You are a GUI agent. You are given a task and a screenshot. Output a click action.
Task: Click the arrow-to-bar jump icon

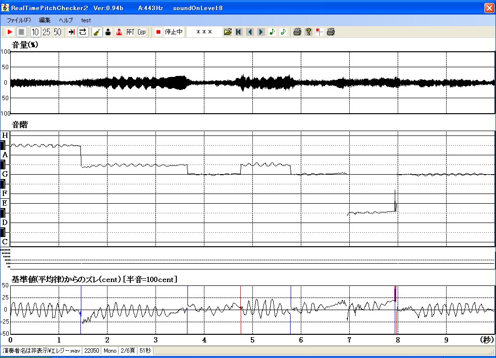pyautogui.click(x=72, y=32)
